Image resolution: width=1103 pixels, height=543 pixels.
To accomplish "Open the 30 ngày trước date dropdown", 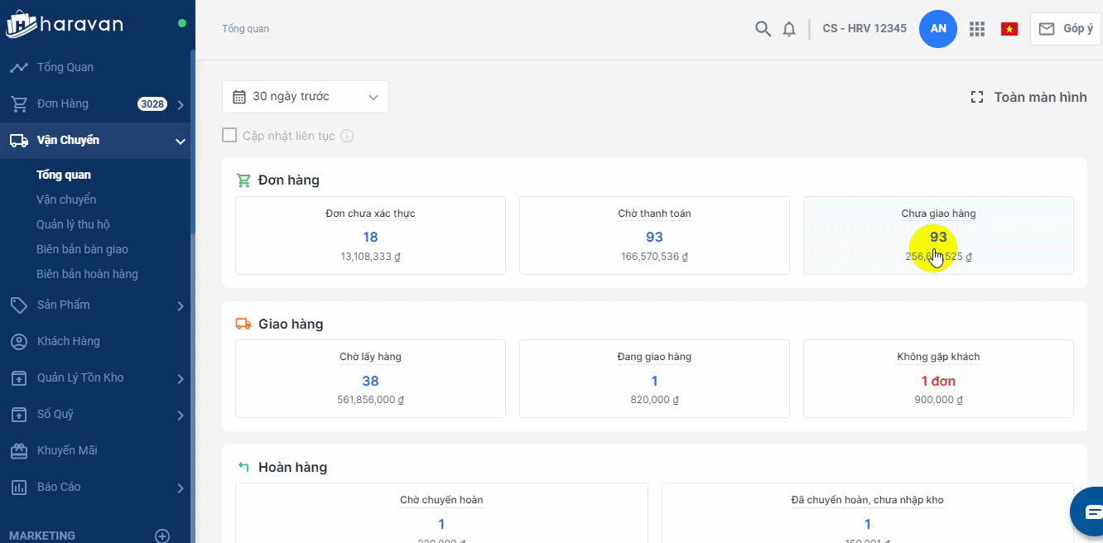I will (x=305, y=97).
